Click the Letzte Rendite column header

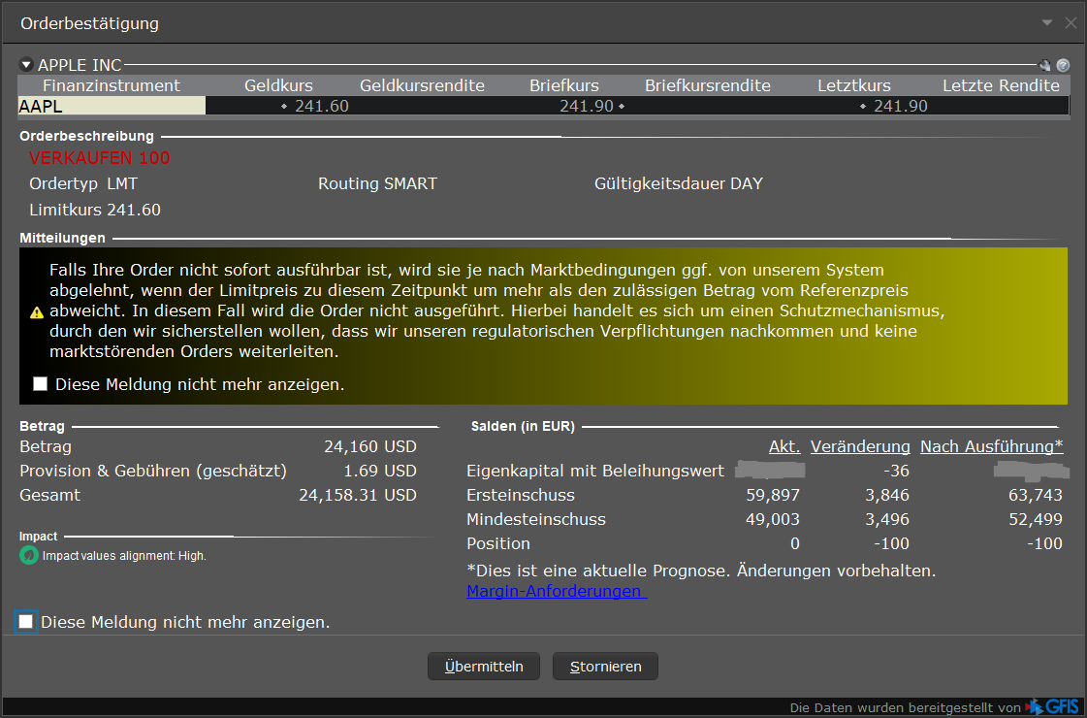[x=1001, y=85]
